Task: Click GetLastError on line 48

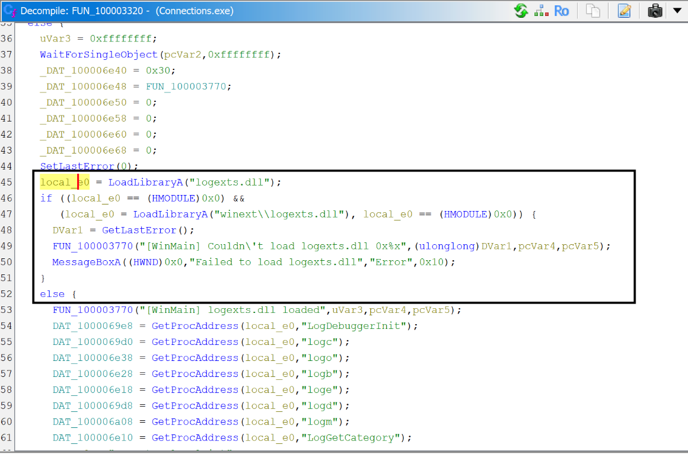Action: click(x=139, y=231)
